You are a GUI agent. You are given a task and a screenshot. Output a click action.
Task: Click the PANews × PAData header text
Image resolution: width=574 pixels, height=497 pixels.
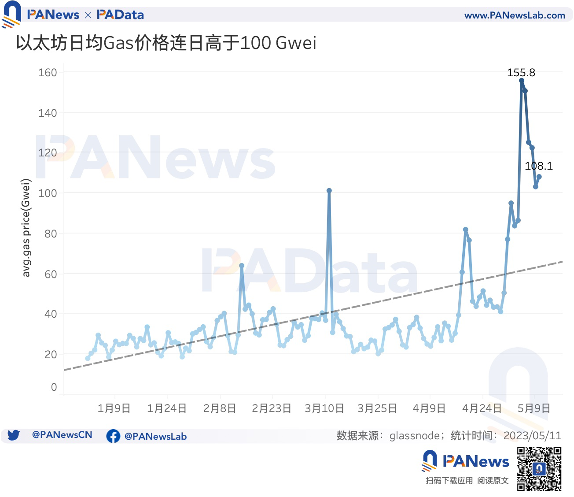pyautogui.click(x=85, y=15)
